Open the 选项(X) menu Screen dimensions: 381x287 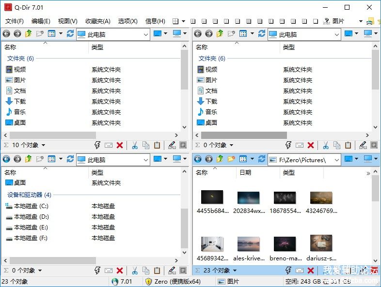(x=128, y=21)
